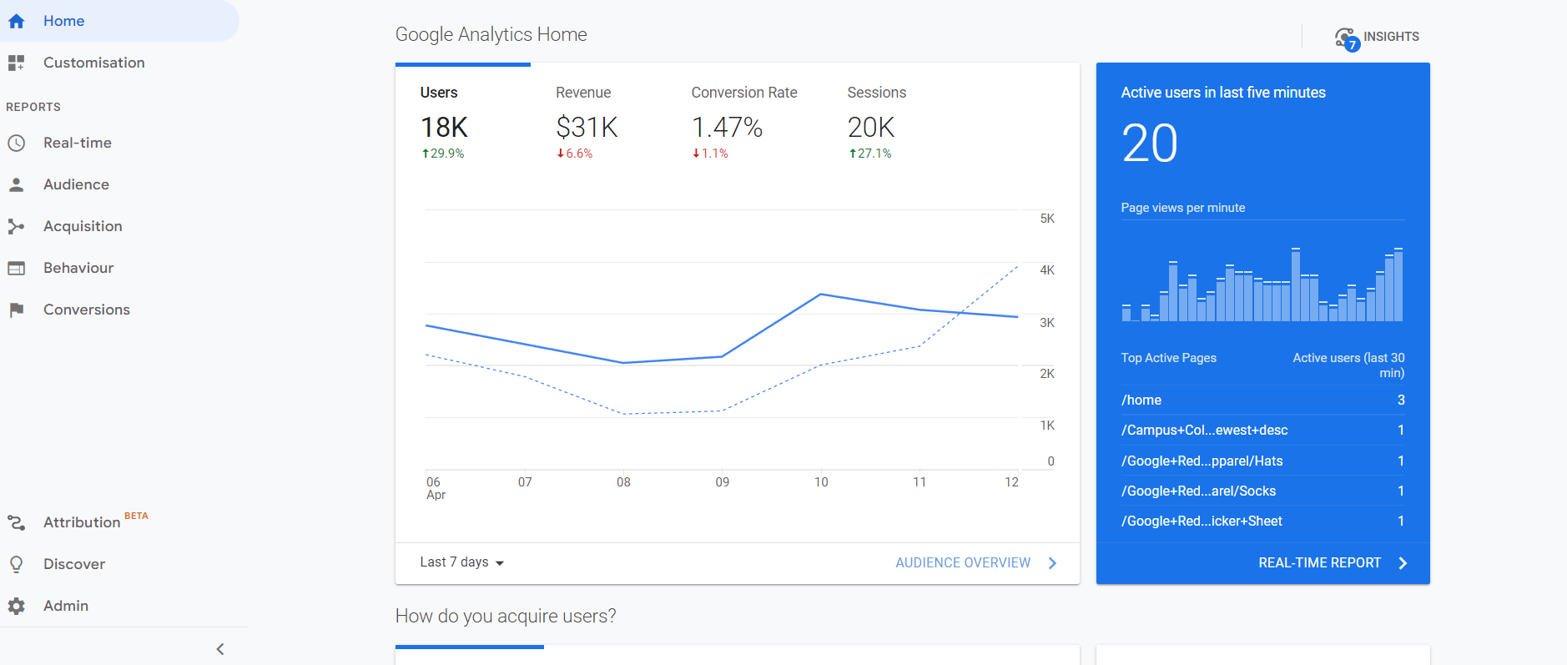The height and width of the screenshot is (665, 1567).
Task: Open Admin gear icon
Action: pos(17,606)
